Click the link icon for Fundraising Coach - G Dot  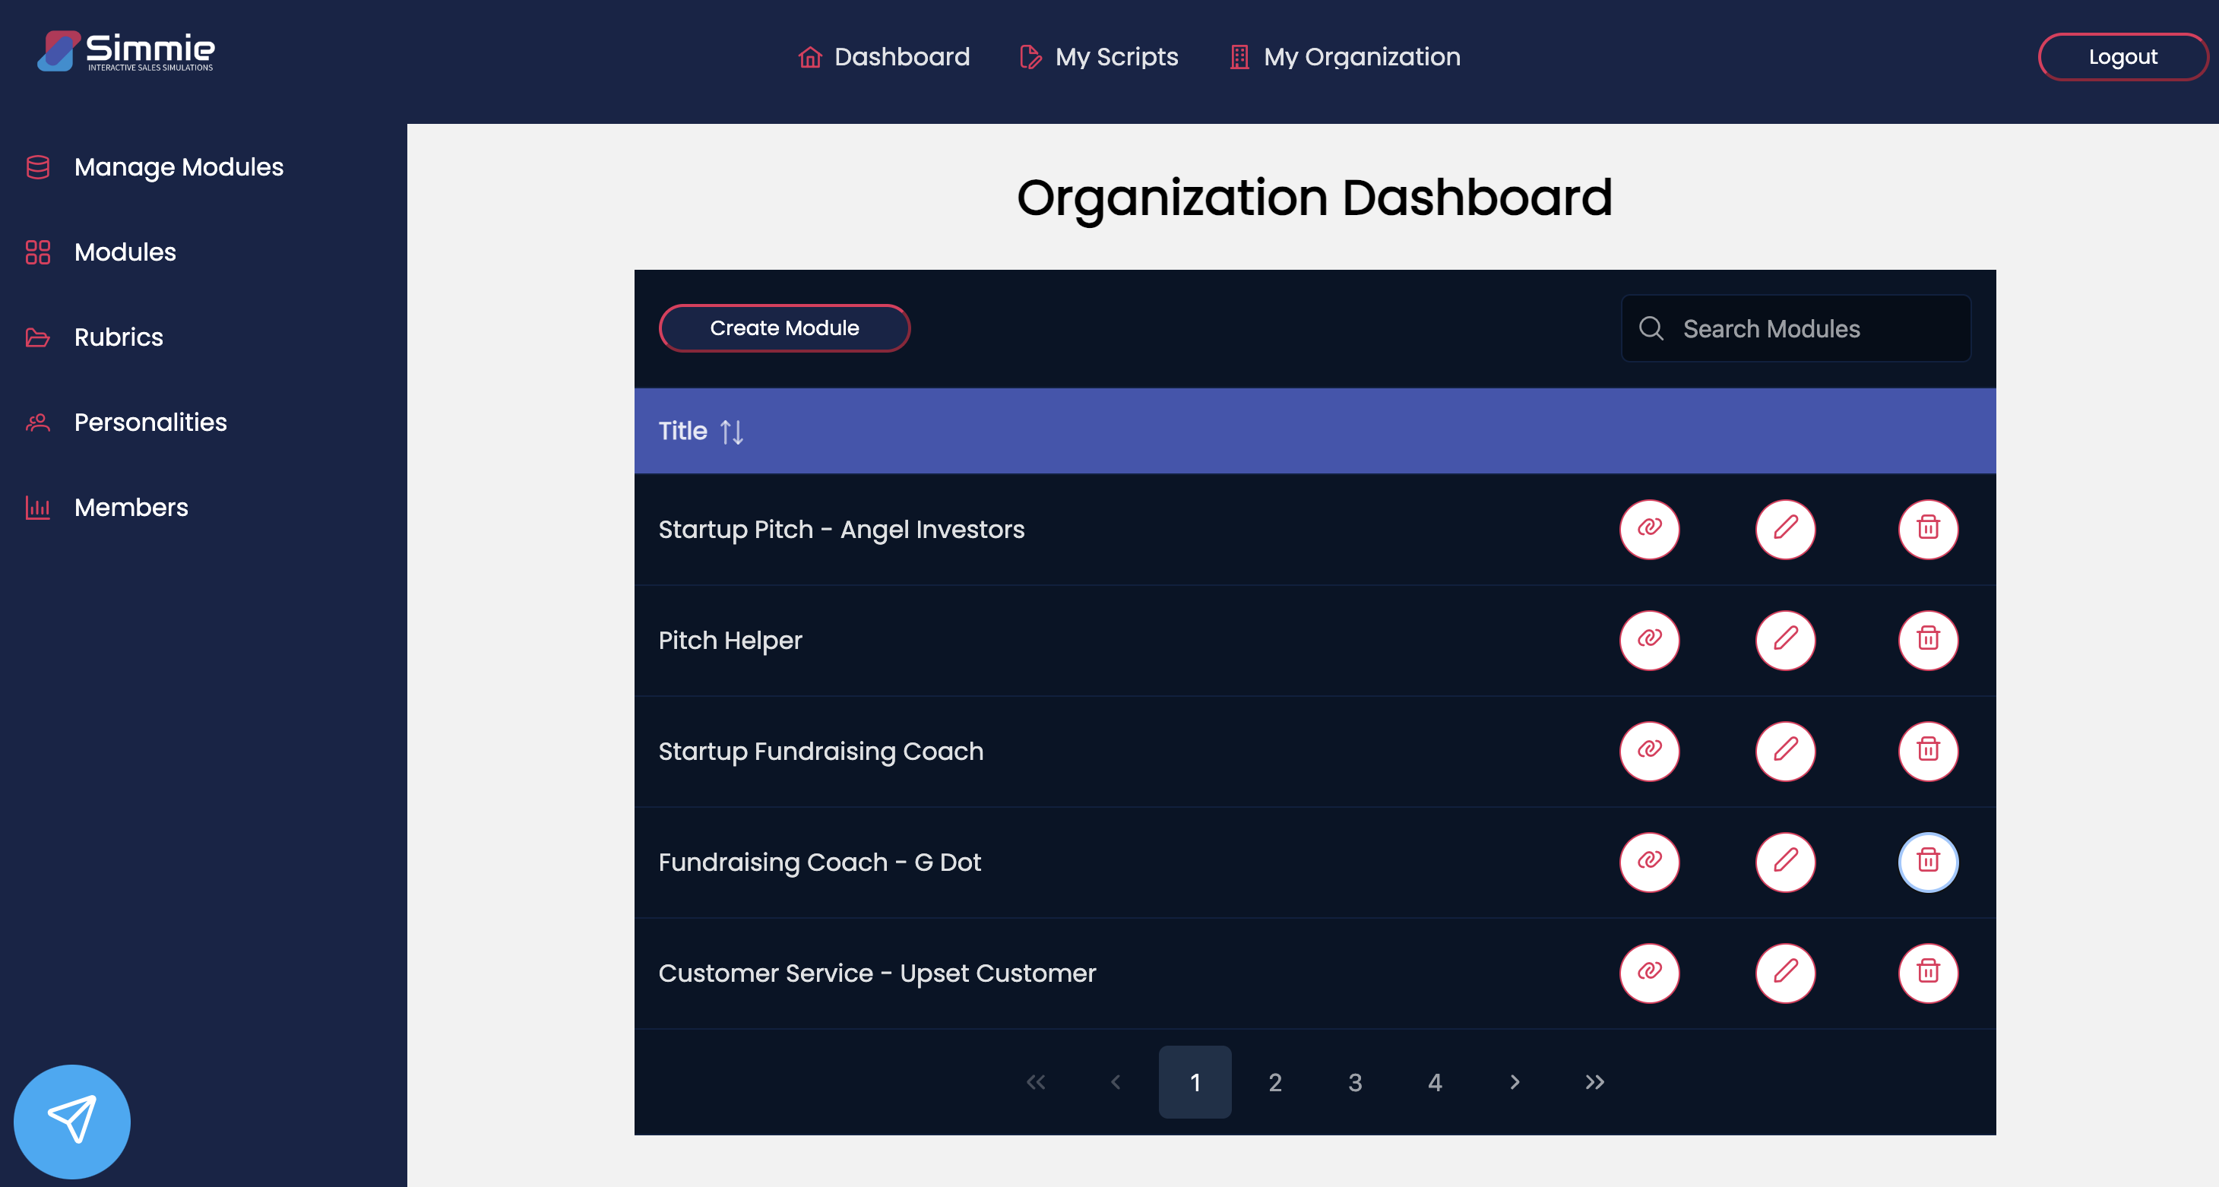[1650, 861]
